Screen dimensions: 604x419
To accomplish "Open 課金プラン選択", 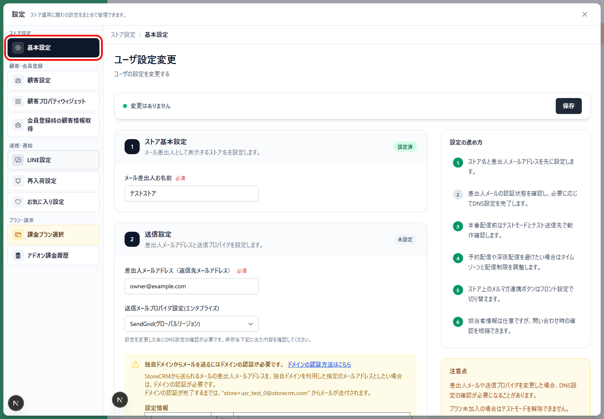I will [53, 235].
